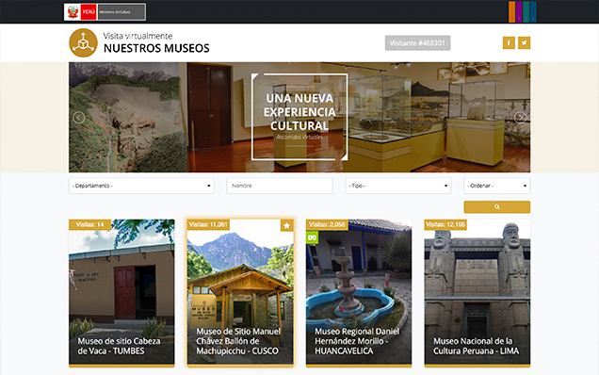The height and width of the screenshot is (375, 599).
Task: Open the Ordenar dropdown
Action: (497, 186)
